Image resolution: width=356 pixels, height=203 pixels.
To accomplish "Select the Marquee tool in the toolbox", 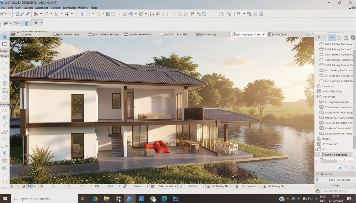I will (x=5, y=44).
